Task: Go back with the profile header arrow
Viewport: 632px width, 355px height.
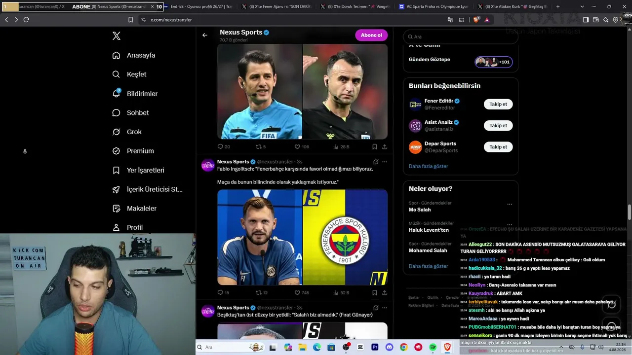Action: tap(205, 35)
